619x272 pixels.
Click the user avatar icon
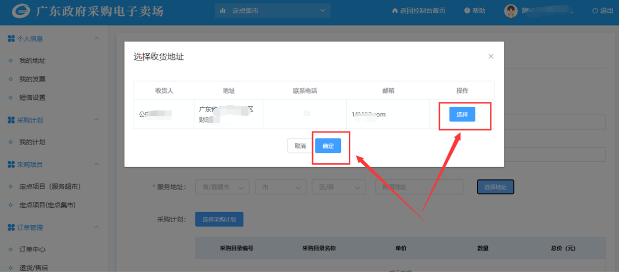point(511,11)
